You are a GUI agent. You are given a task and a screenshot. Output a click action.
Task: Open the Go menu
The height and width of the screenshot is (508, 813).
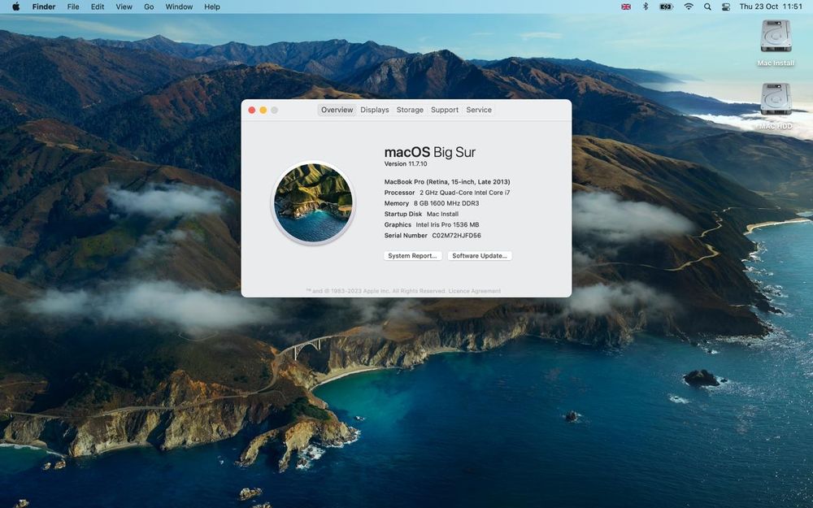(x=149, y=7)
